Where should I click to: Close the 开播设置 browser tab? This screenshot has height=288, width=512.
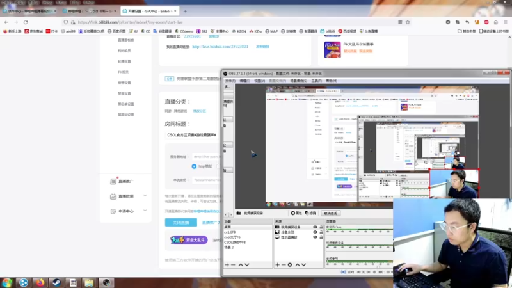tap(175, 11)
